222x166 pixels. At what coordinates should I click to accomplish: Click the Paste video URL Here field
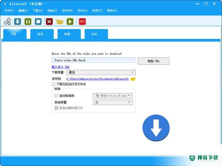94,60
